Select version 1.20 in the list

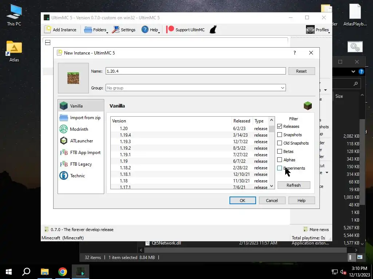point(189,128)
